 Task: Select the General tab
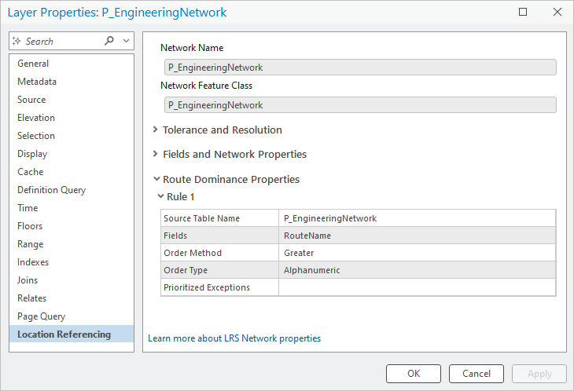click(x=33, y=64)
